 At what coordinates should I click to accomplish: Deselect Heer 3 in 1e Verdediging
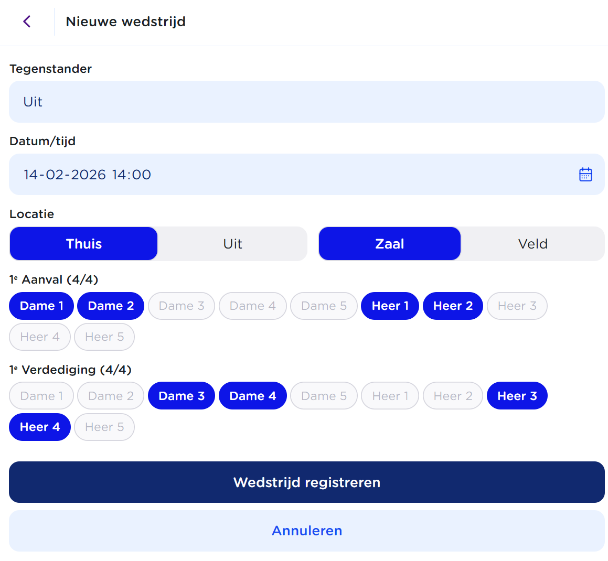click(x=517, y=395)
